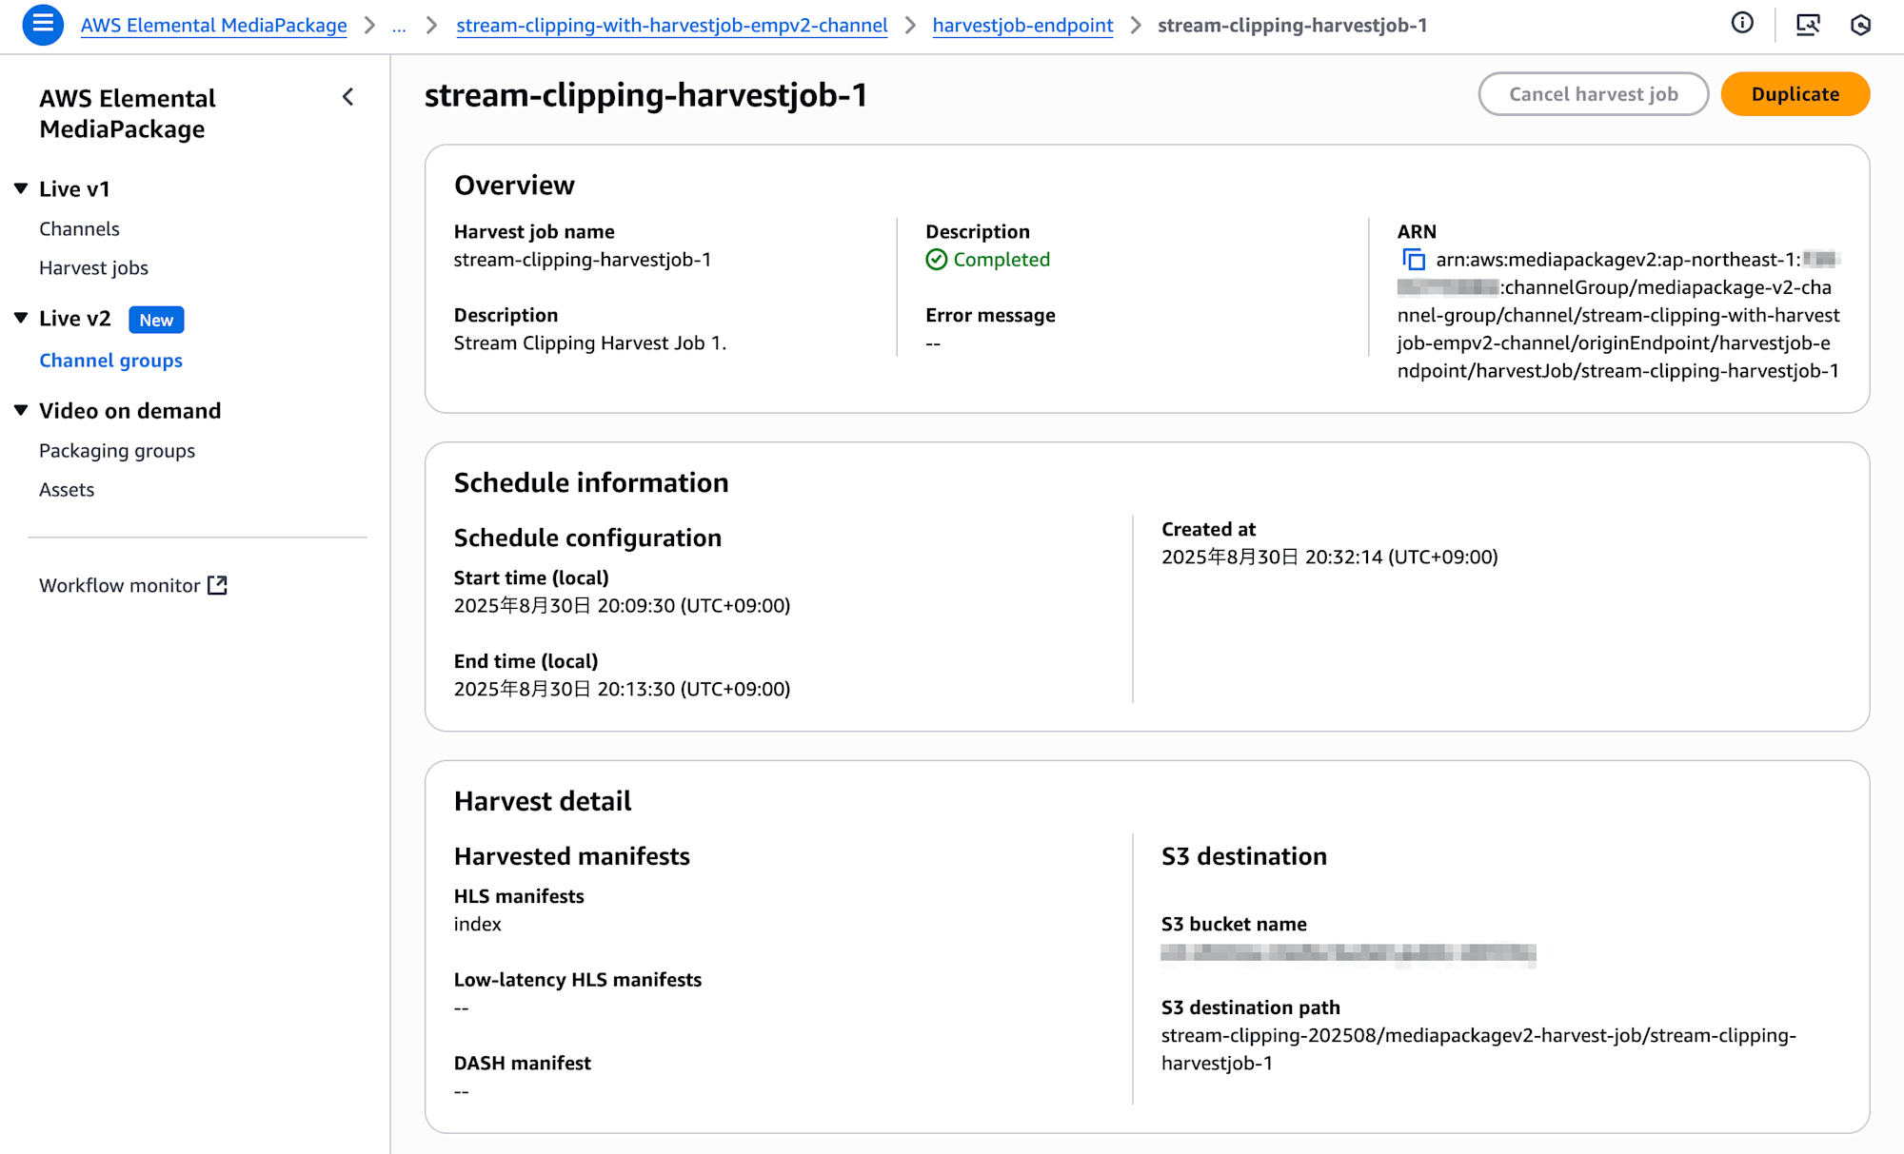Click the ARN text value

tap(1618, 315)
